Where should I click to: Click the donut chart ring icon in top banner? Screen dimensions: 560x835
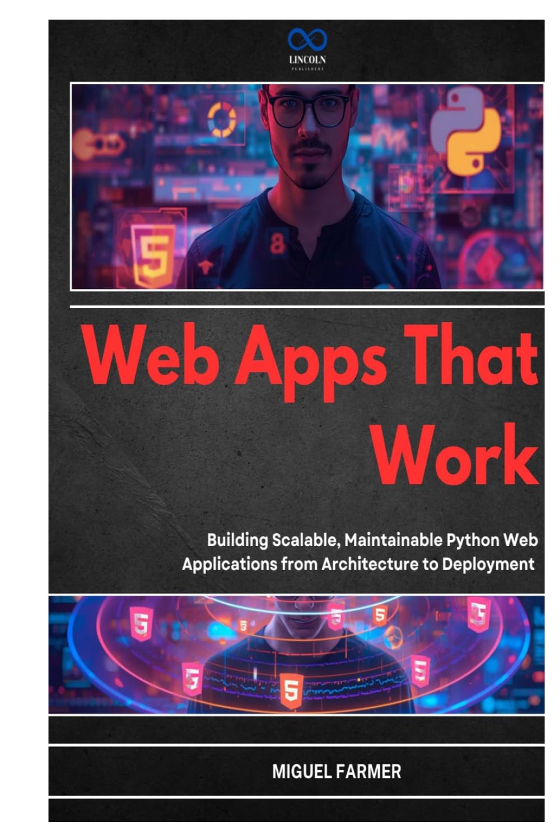pos(222,120)
